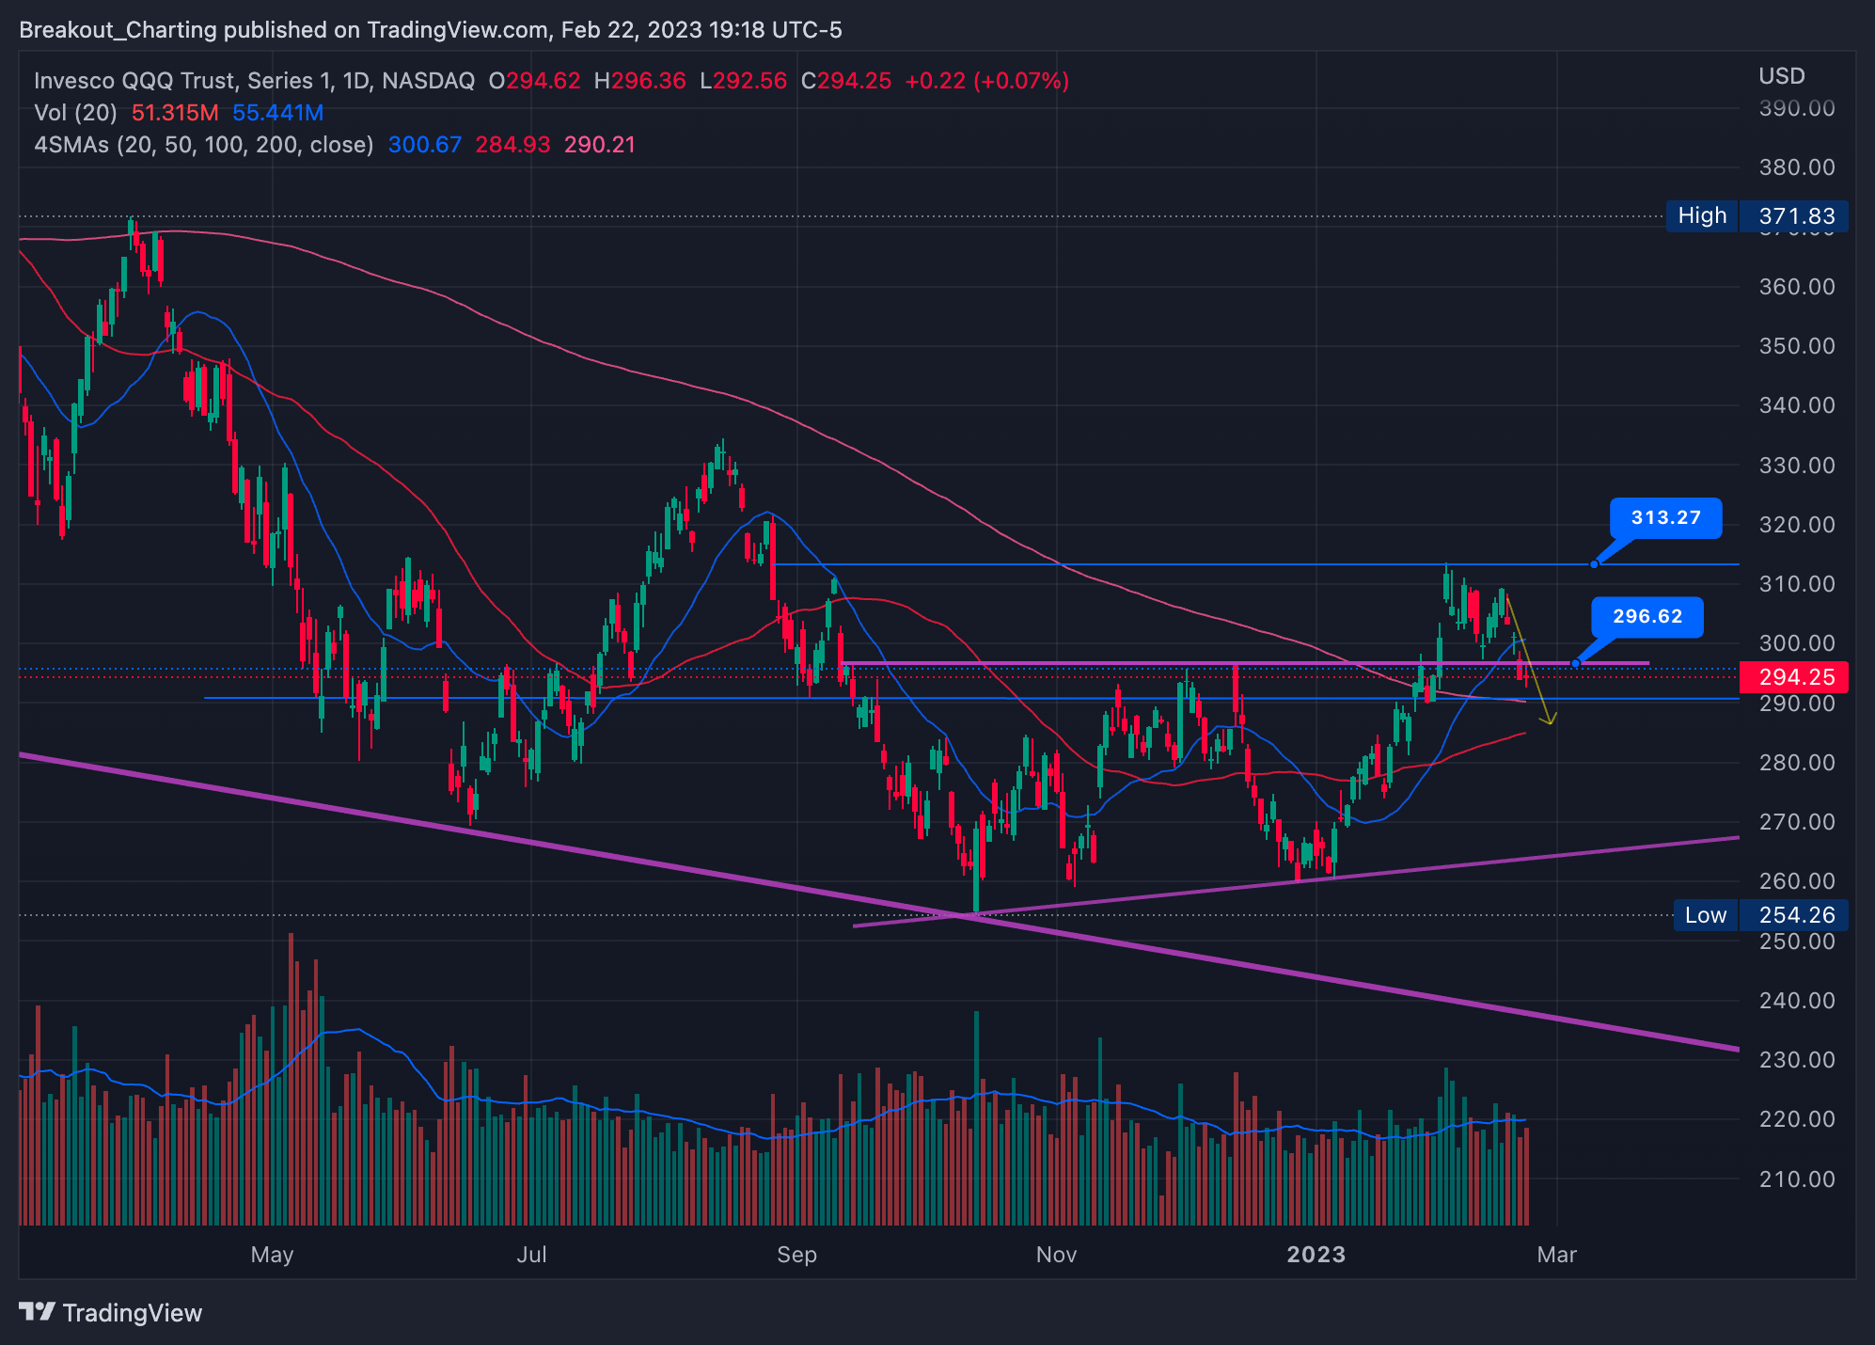
Task: Click the Sep month axis label
Action: pos(796,1255)
